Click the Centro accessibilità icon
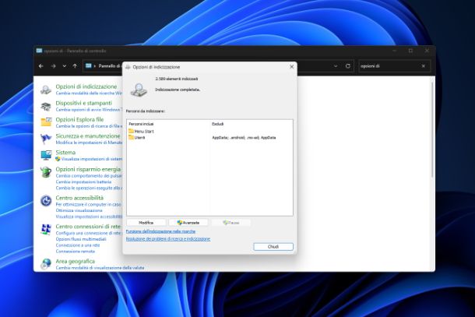Viewport: 475px width, 317px height. click(46, 201)
